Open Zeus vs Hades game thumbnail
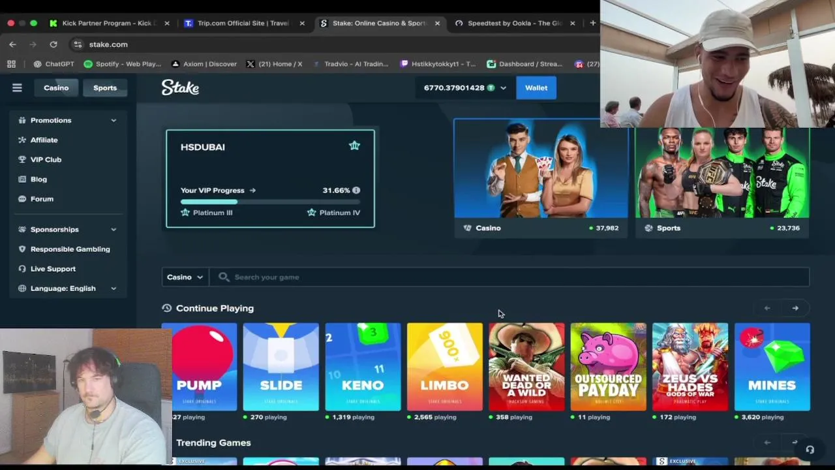 [690, 367]
